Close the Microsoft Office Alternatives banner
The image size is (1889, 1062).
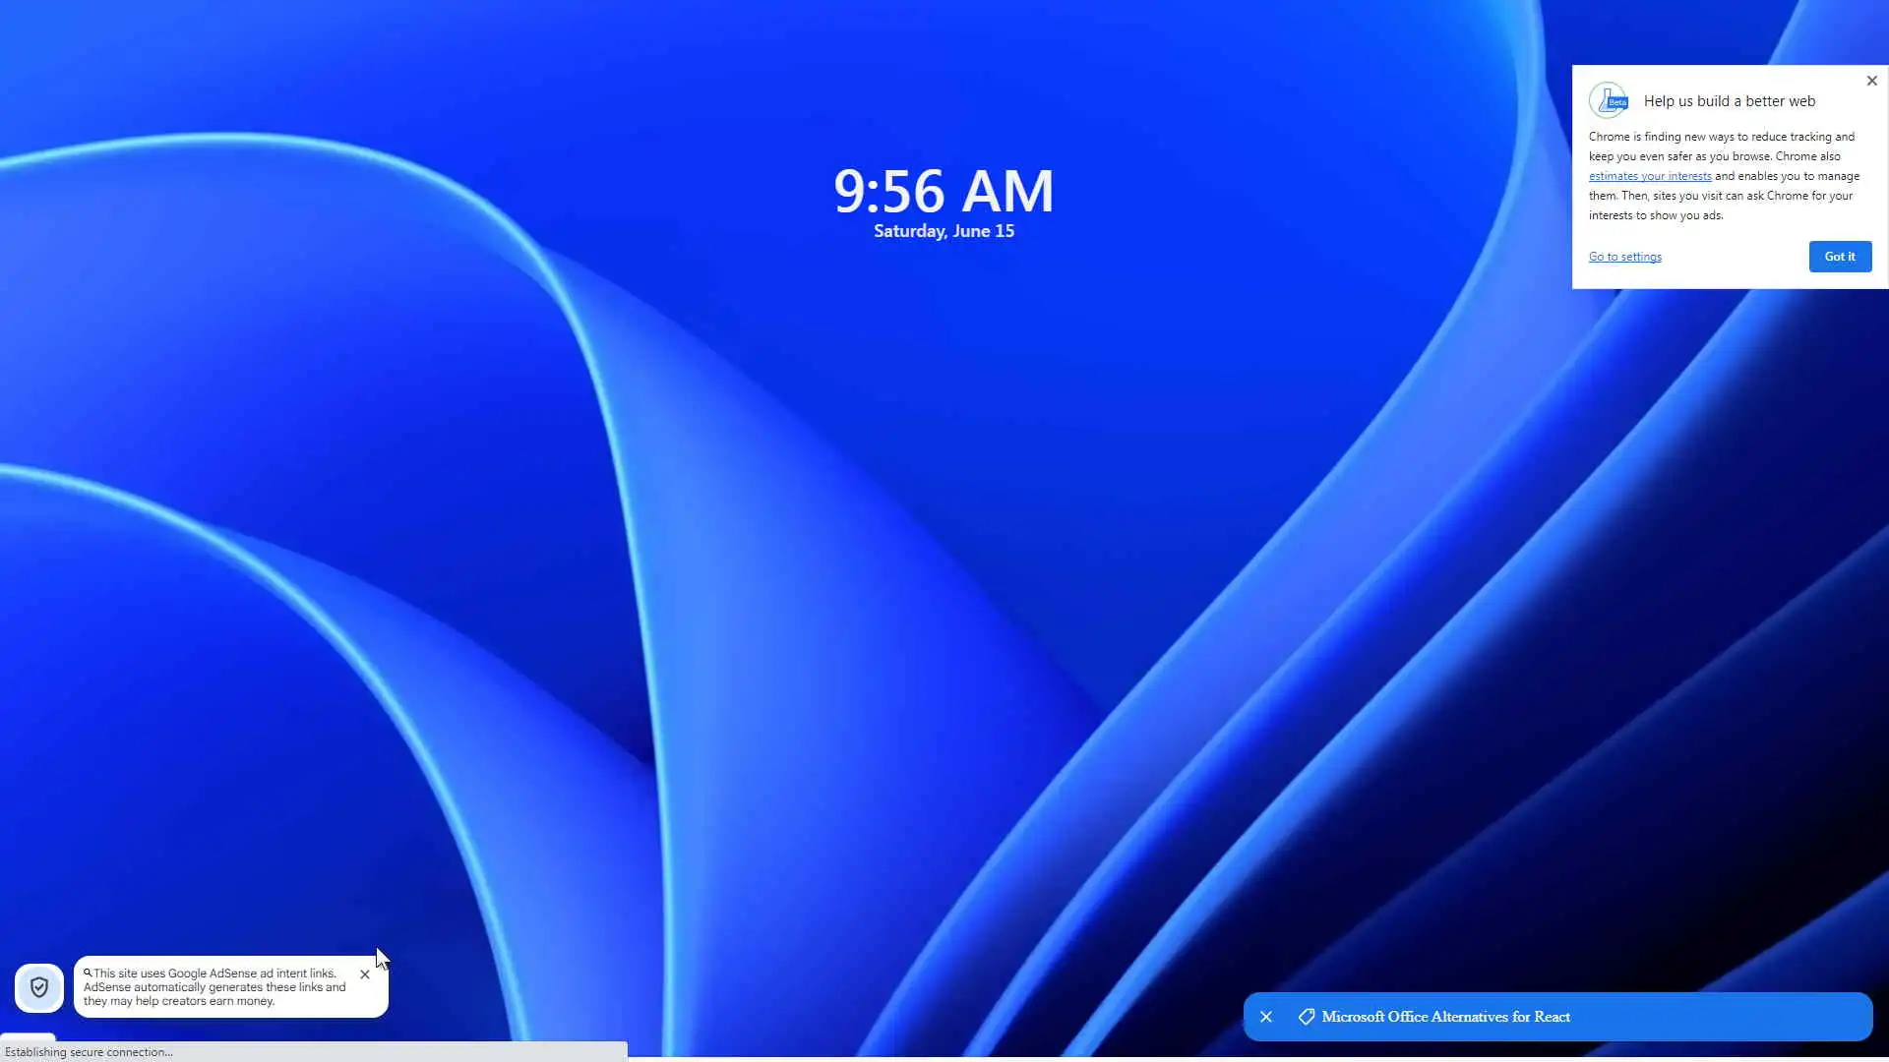click(1266, 1017)
